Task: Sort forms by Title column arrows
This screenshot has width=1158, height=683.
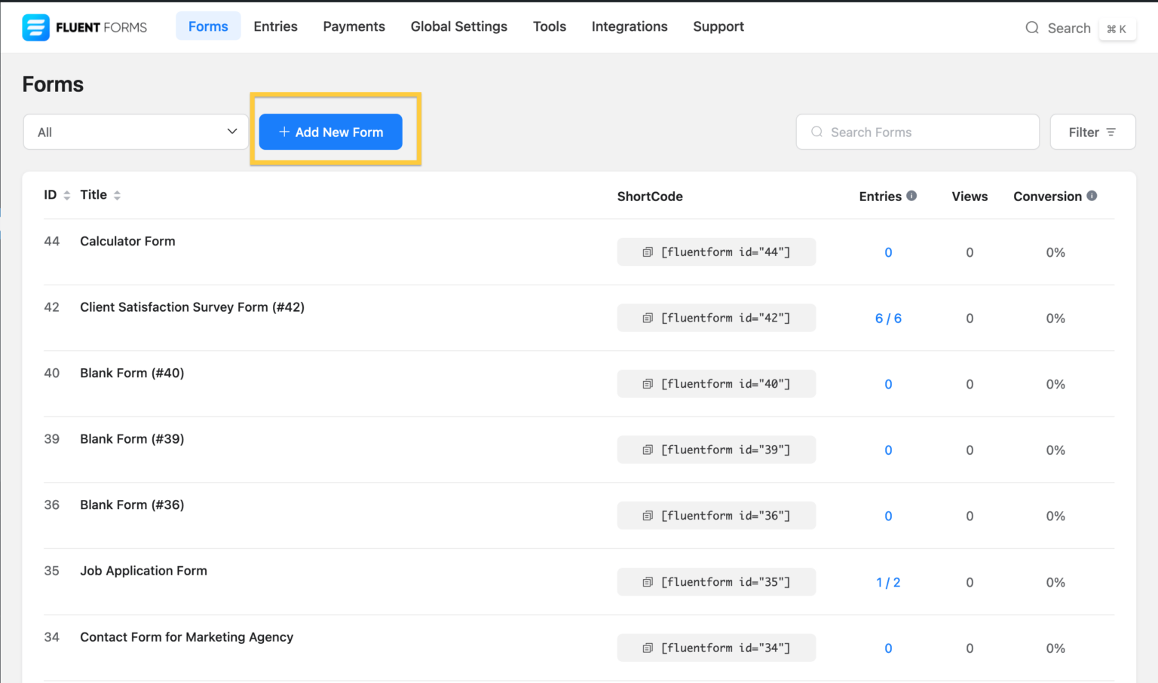Action: (x=117, y=196)
